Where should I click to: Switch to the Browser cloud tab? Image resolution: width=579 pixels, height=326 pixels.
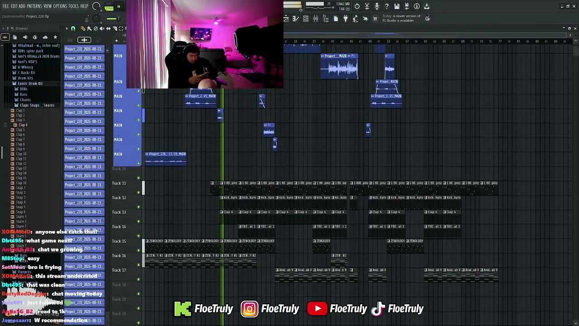pos(45,37)
